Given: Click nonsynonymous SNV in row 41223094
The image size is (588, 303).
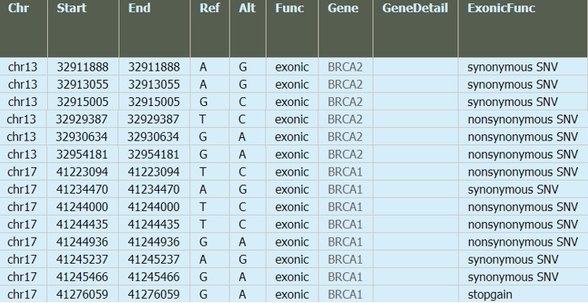Looking at the screenshot, I should (523, 172).
